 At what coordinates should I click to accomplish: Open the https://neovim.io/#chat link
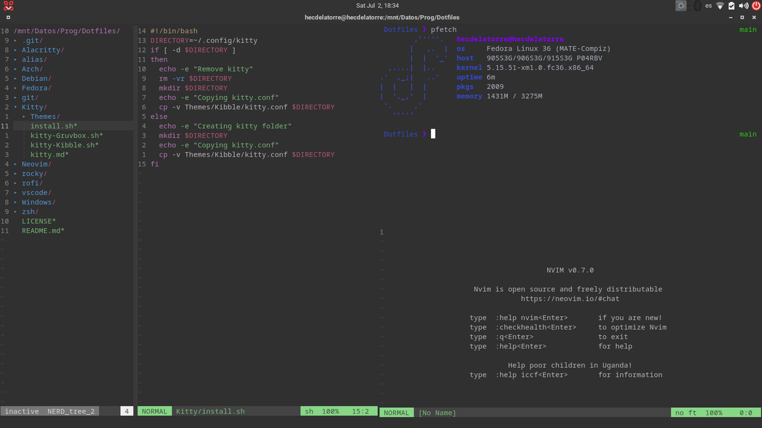pos(570,298)
